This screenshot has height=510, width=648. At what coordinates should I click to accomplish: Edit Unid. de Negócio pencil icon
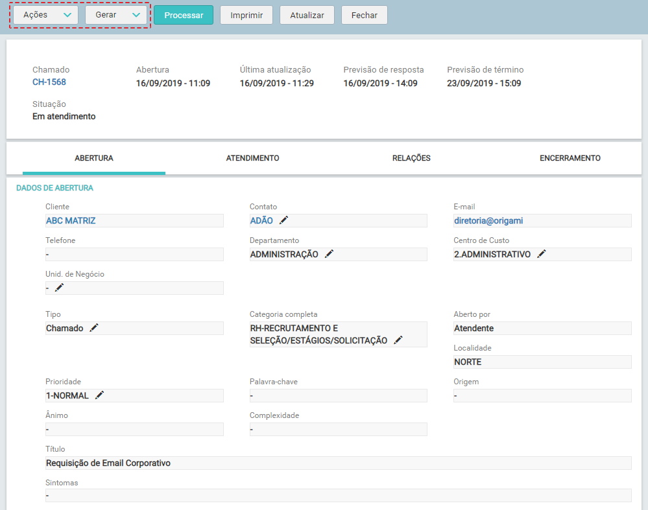point(60,288)
